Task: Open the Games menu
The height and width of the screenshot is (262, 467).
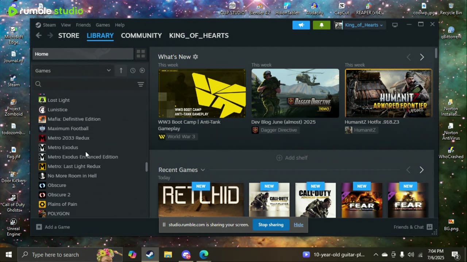Action: pos(103,25)
